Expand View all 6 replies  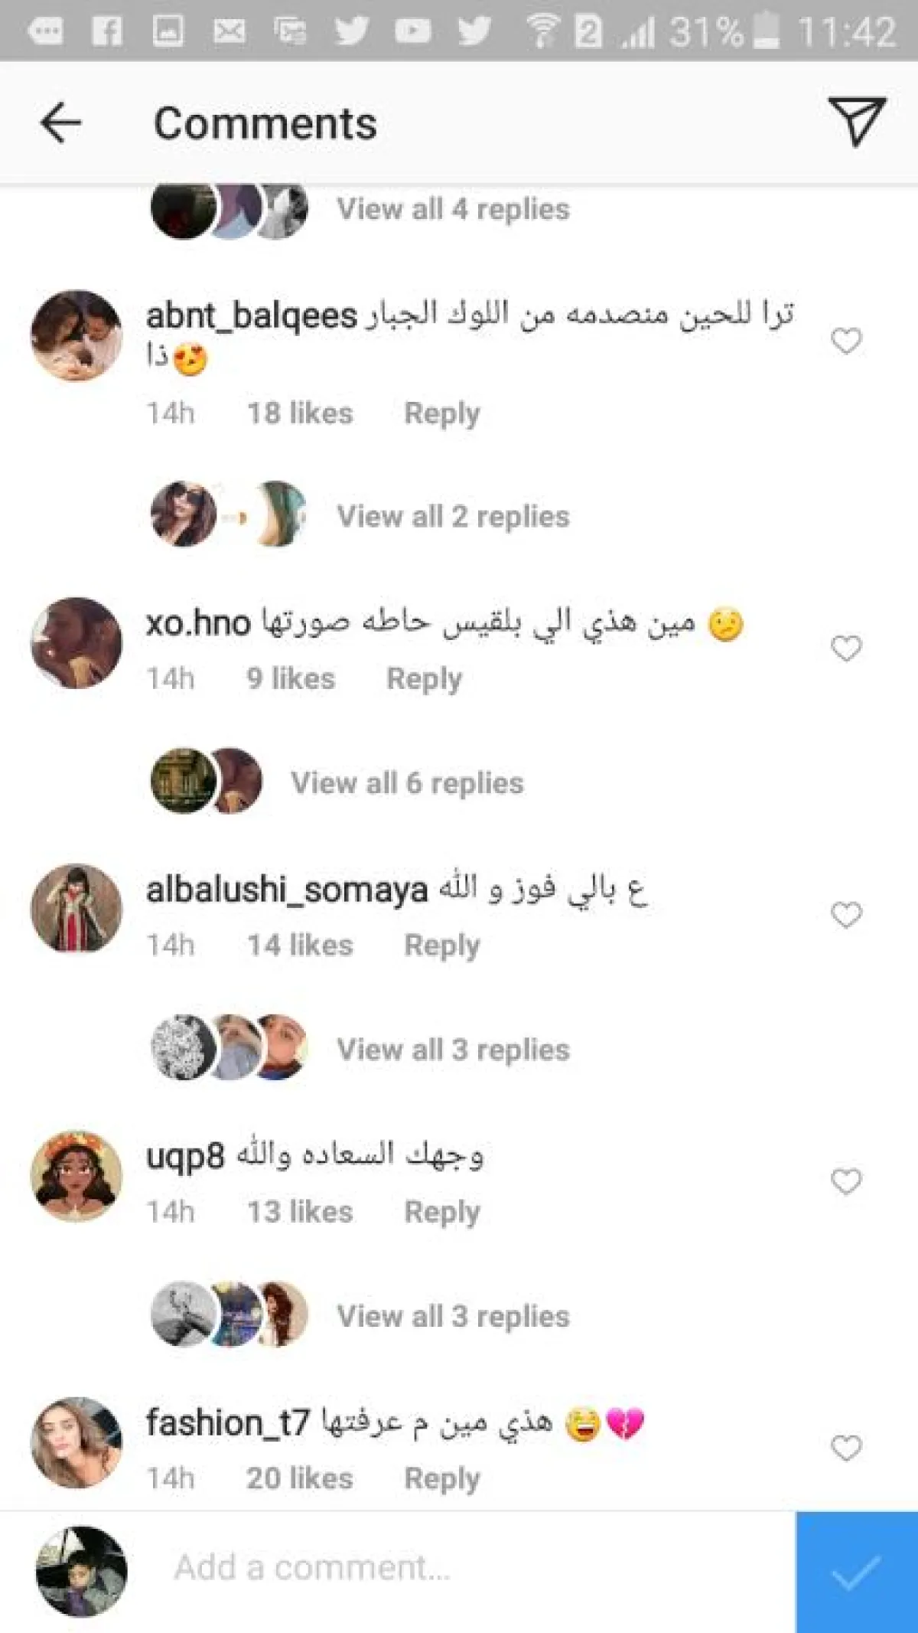[x=408, y=783]
